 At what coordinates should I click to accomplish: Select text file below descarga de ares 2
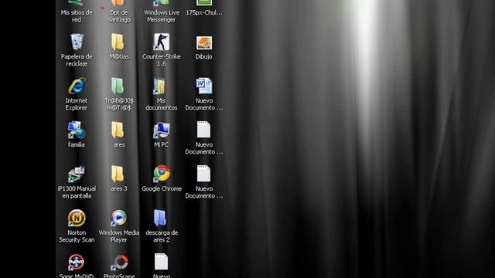point(161,262)
